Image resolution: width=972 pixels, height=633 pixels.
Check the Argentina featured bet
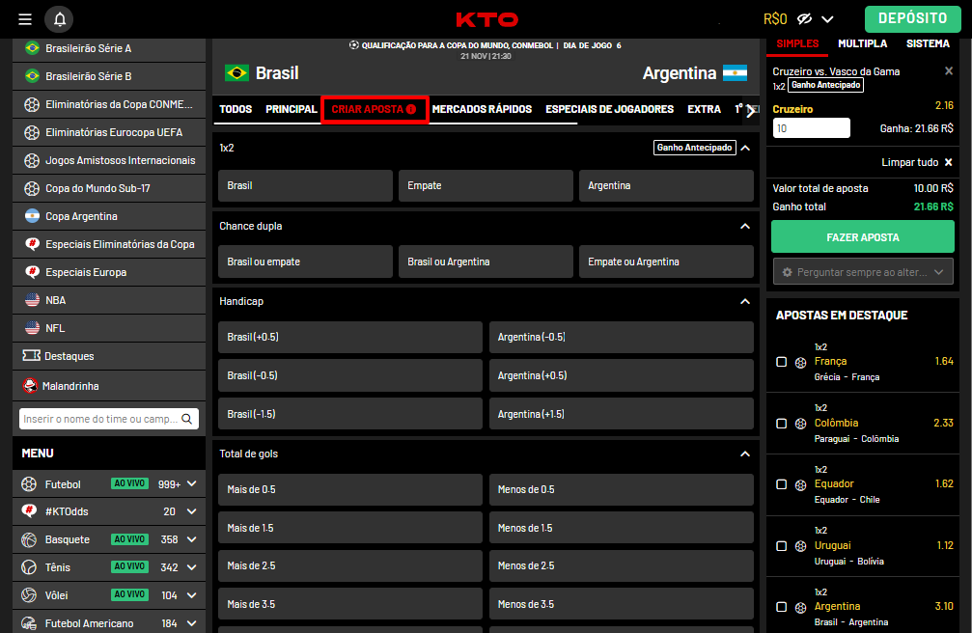tap(781, 606)
